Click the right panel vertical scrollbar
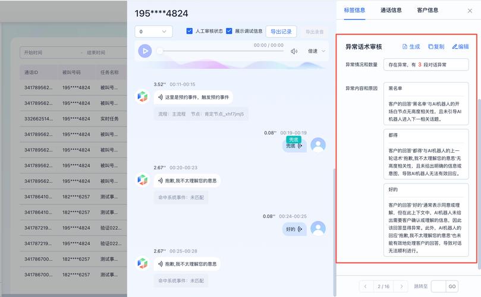Viewport: 481px width, 297px height. click(x=479, y=184)
